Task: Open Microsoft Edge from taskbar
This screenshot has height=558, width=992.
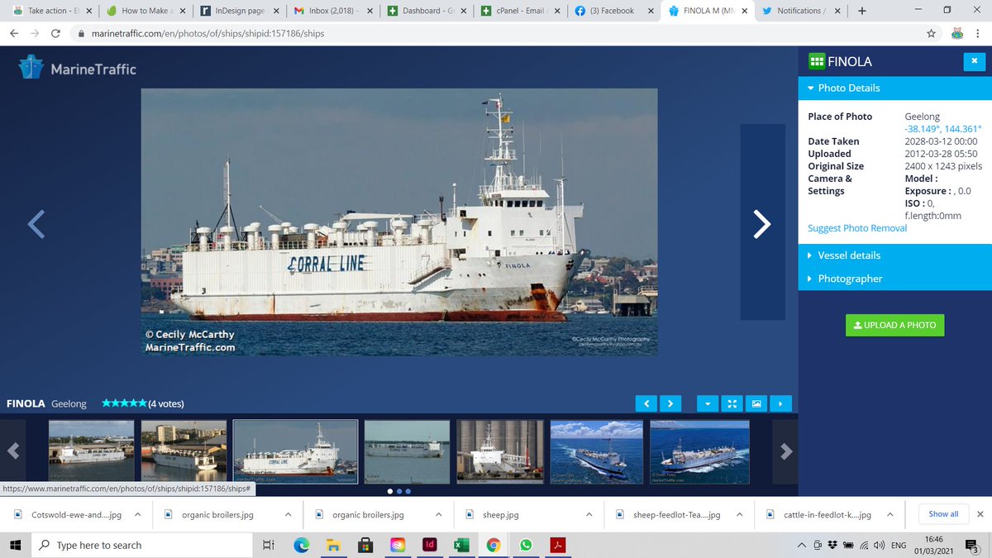Action: tap(302, 545)
